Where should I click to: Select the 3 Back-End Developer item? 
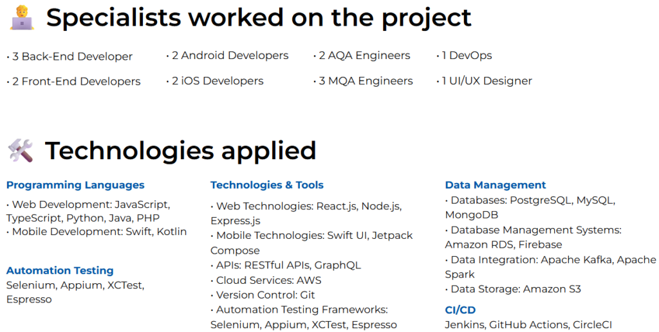[70, 56]
